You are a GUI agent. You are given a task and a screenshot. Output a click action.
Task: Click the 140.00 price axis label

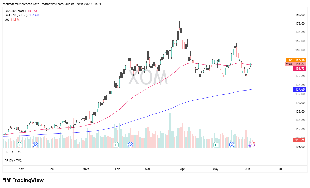coord(300,85)
